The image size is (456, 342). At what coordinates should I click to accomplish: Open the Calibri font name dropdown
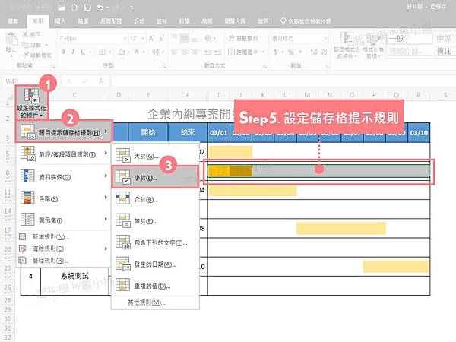click(x=125, y=39)
